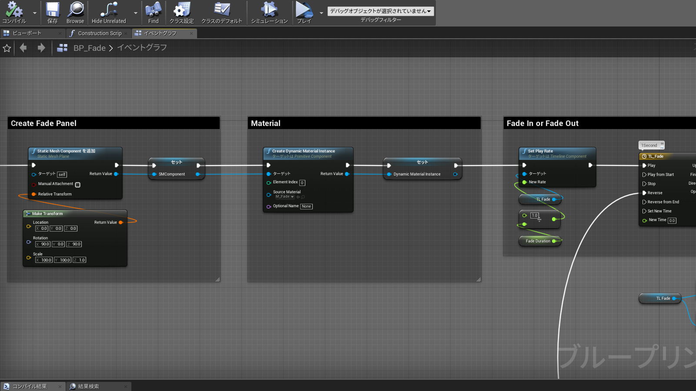Click the 1Second comment bubble
Viewport: 696px width, 391px height.
pyautogui.click(x=651, y=145)
